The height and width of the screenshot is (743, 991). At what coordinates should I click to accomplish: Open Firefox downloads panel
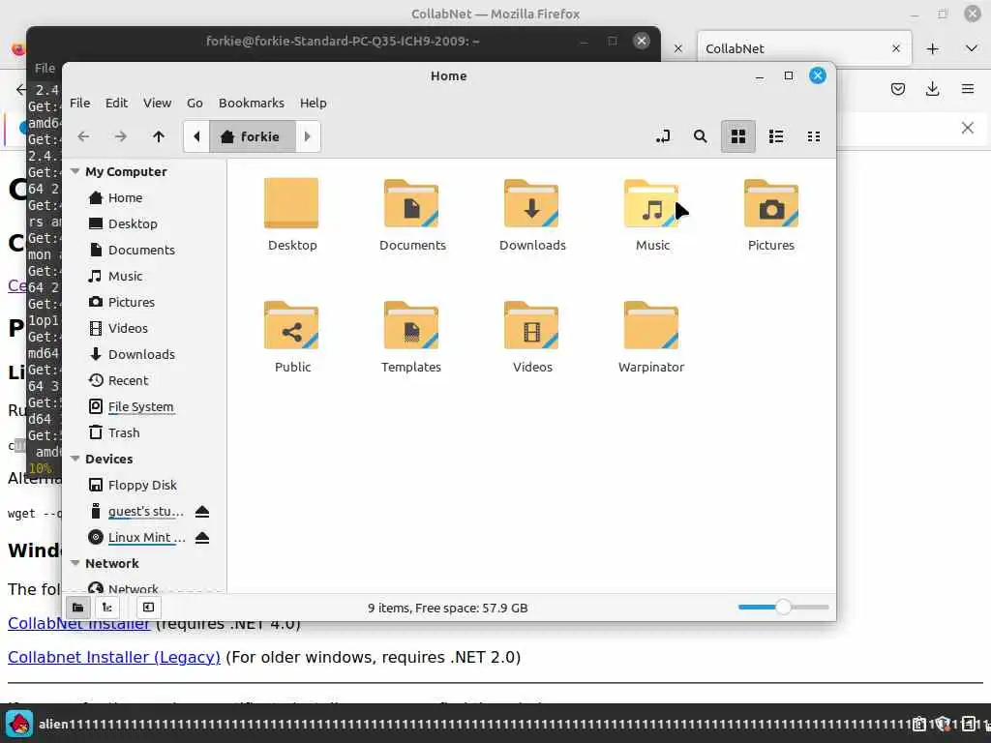click(932, 89)
